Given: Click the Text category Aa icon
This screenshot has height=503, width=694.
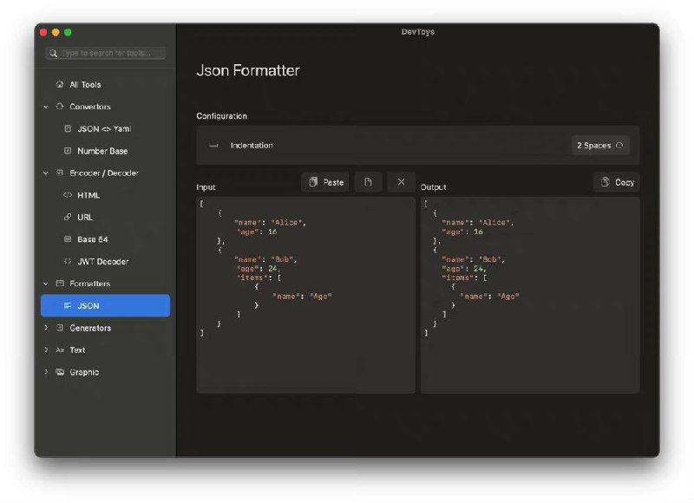Looking at the screenshot, I should tap(60, 350).
